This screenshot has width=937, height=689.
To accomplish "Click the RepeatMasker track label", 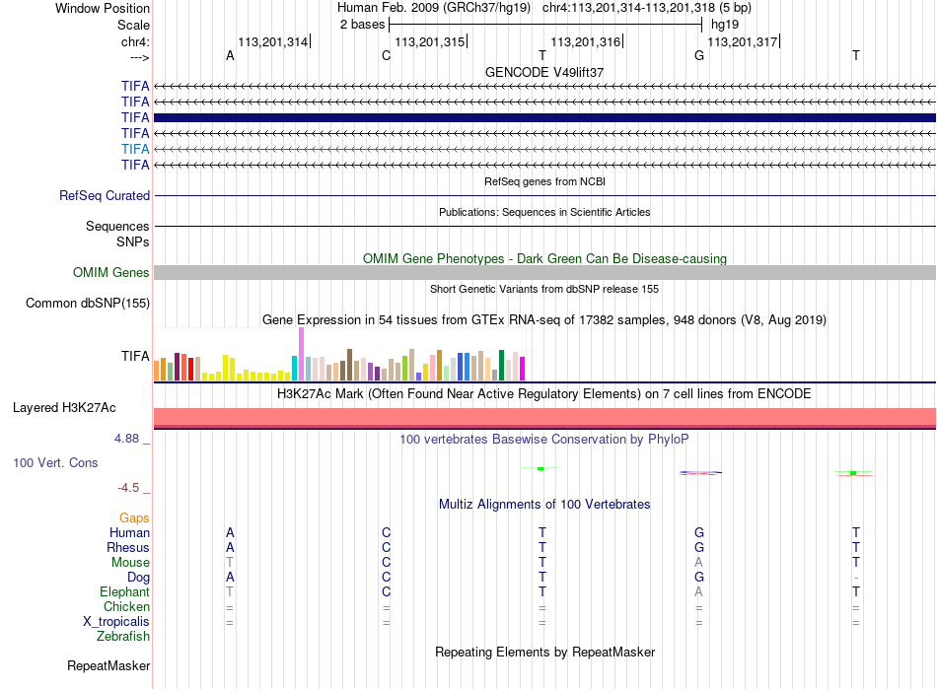I will (x=108, y=665).
